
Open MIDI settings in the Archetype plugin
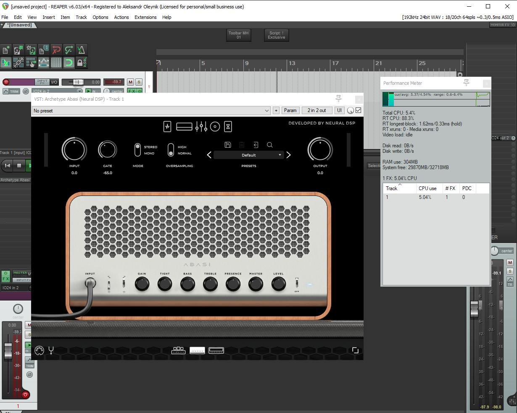[39, 350]
